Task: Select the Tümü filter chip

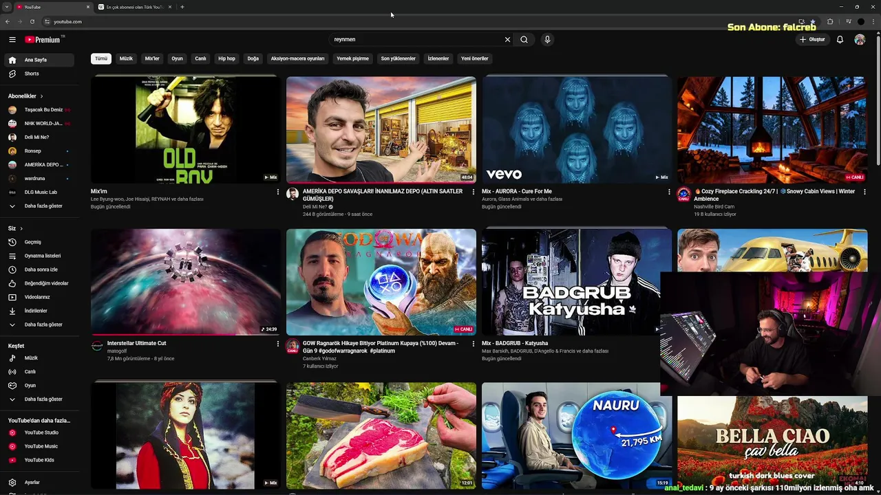Action: click(101, 58)
